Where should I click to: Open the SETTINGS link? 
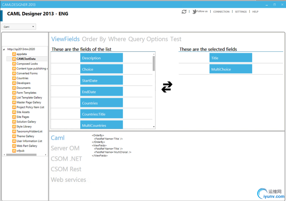241,12
